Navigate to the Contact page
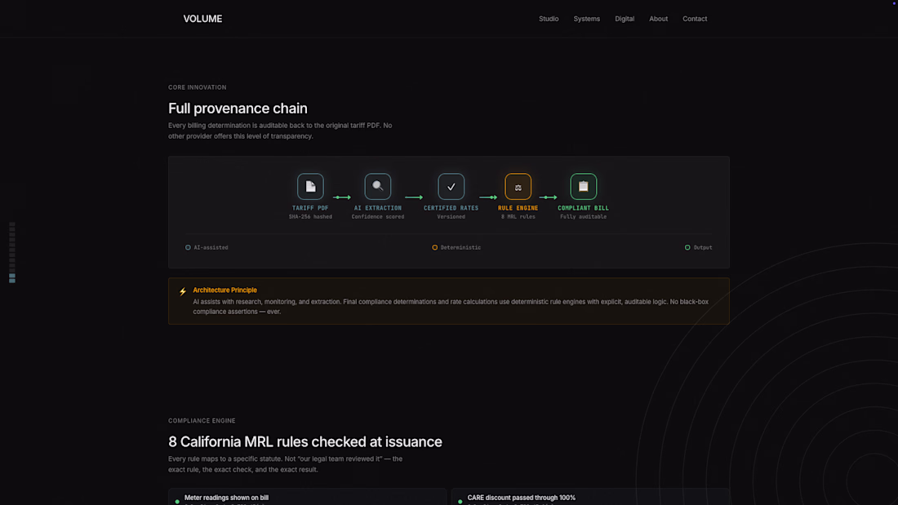 pos(695,19)
